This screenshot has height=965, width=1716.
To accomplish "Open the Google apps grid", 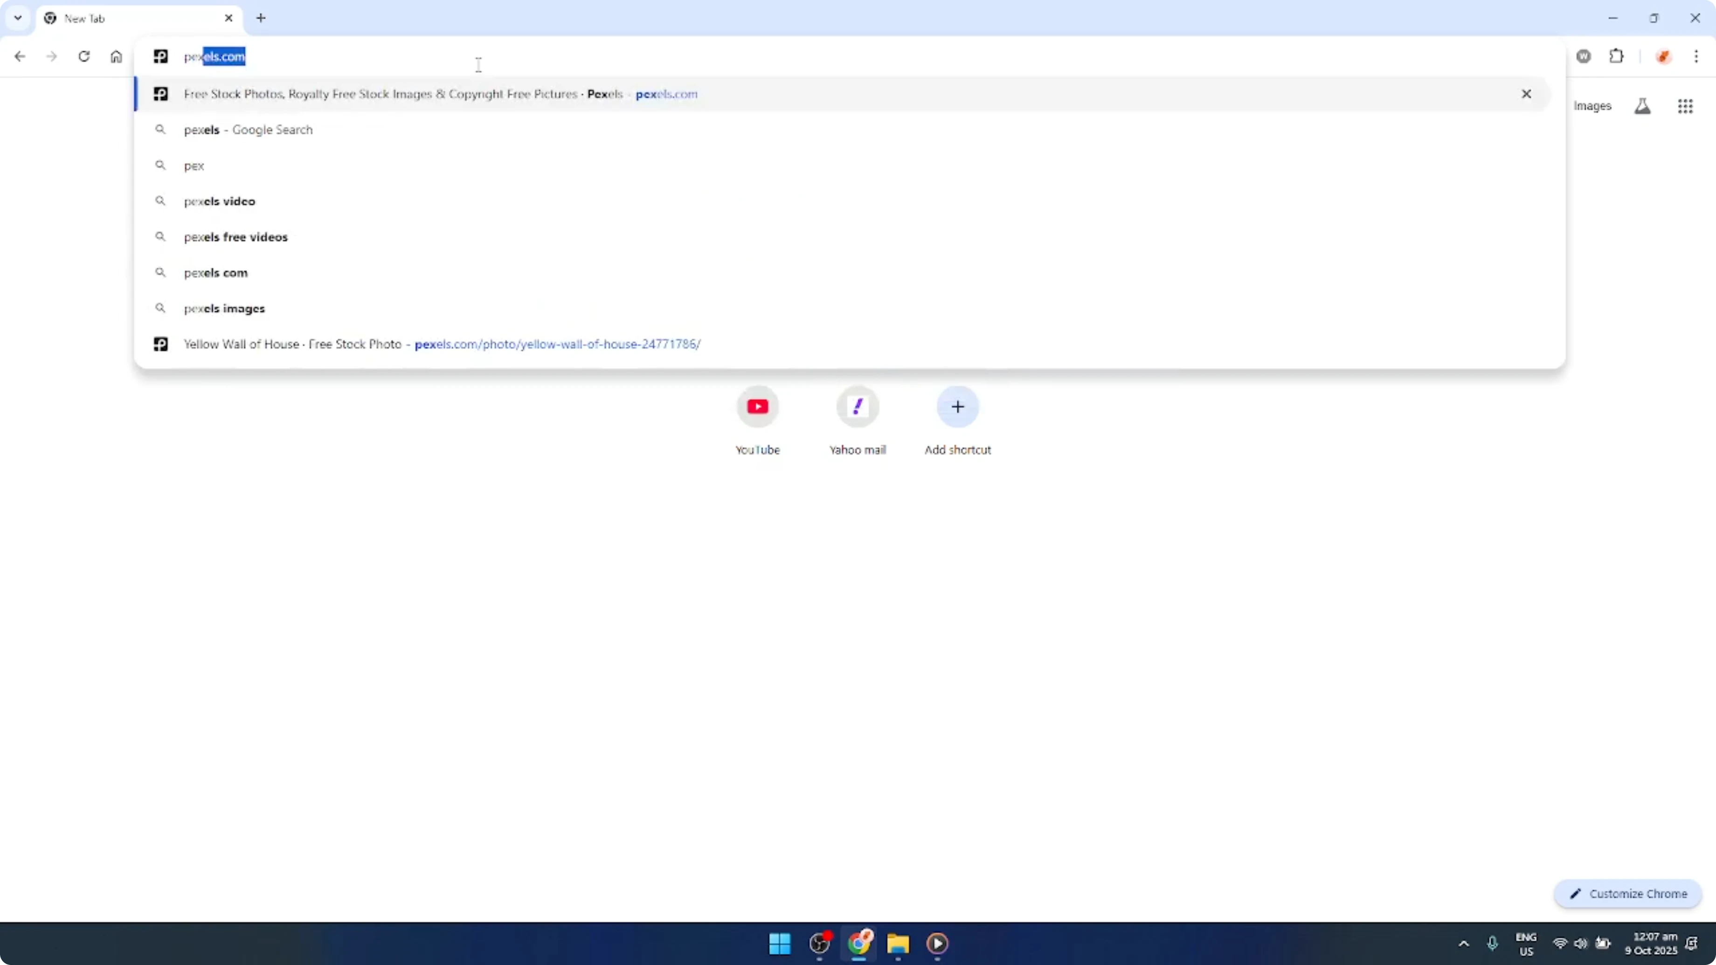I will (1685, 106).
